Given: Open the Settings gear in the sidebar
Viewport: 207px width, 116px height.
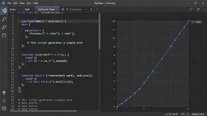Looking at the screenshot, I should [x=4, y=108].
